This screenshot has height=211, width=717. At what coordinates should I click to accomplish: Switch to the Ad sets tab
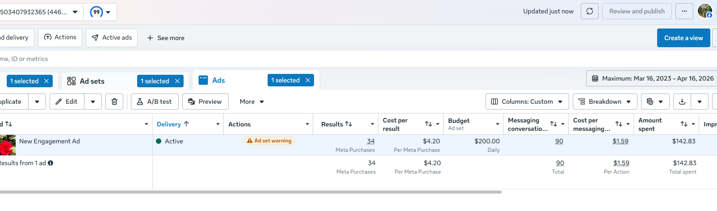point(92,81)
